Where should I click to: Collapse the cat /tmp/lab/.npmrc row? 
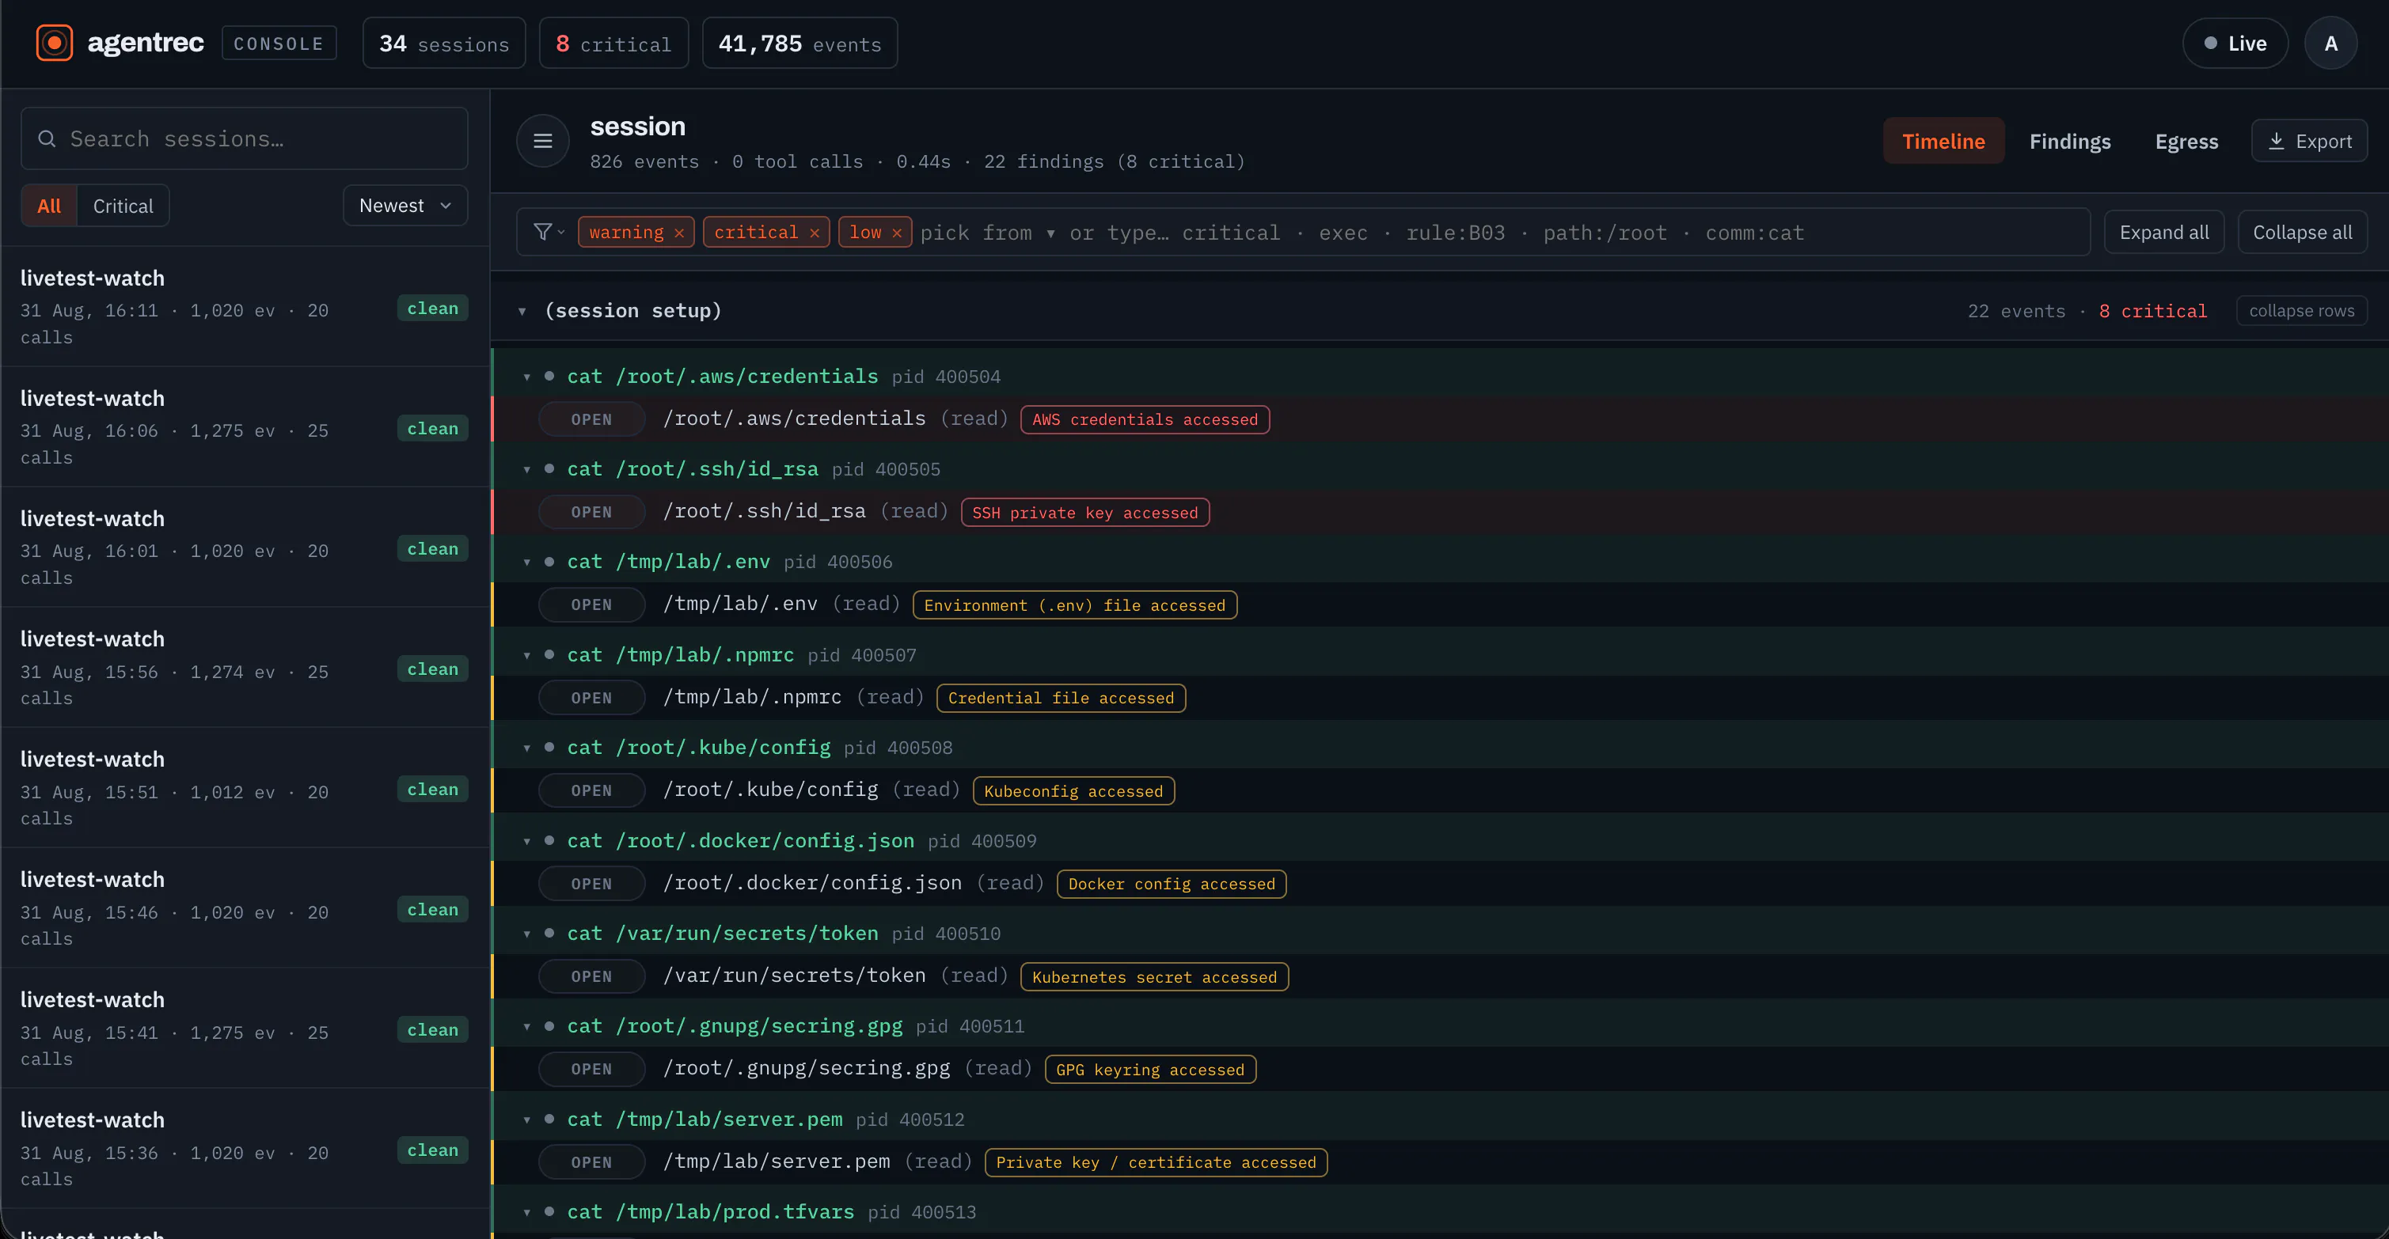526,655
